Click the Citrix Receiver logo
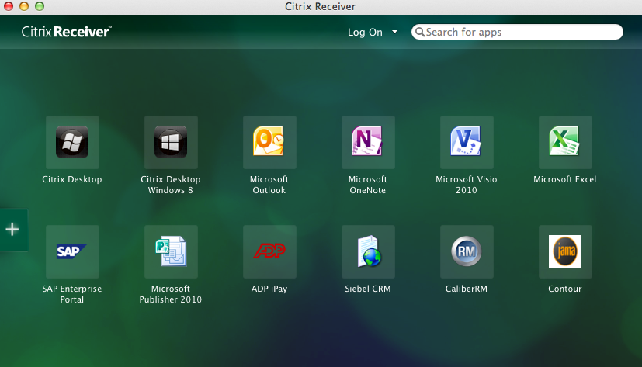The image size is (642, 367). point(66,32)
